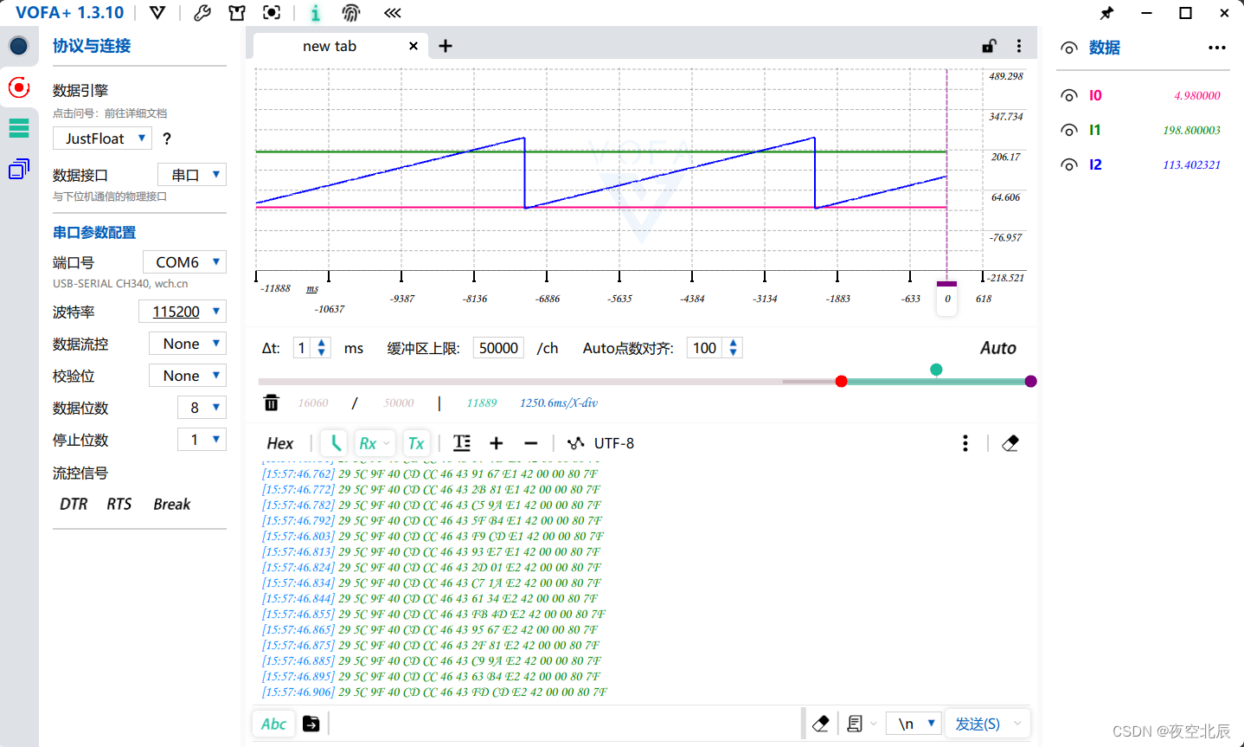1244x747 pixels.
Task: Open the fingerprint license icon in top bar
Action: pos(351,12)
